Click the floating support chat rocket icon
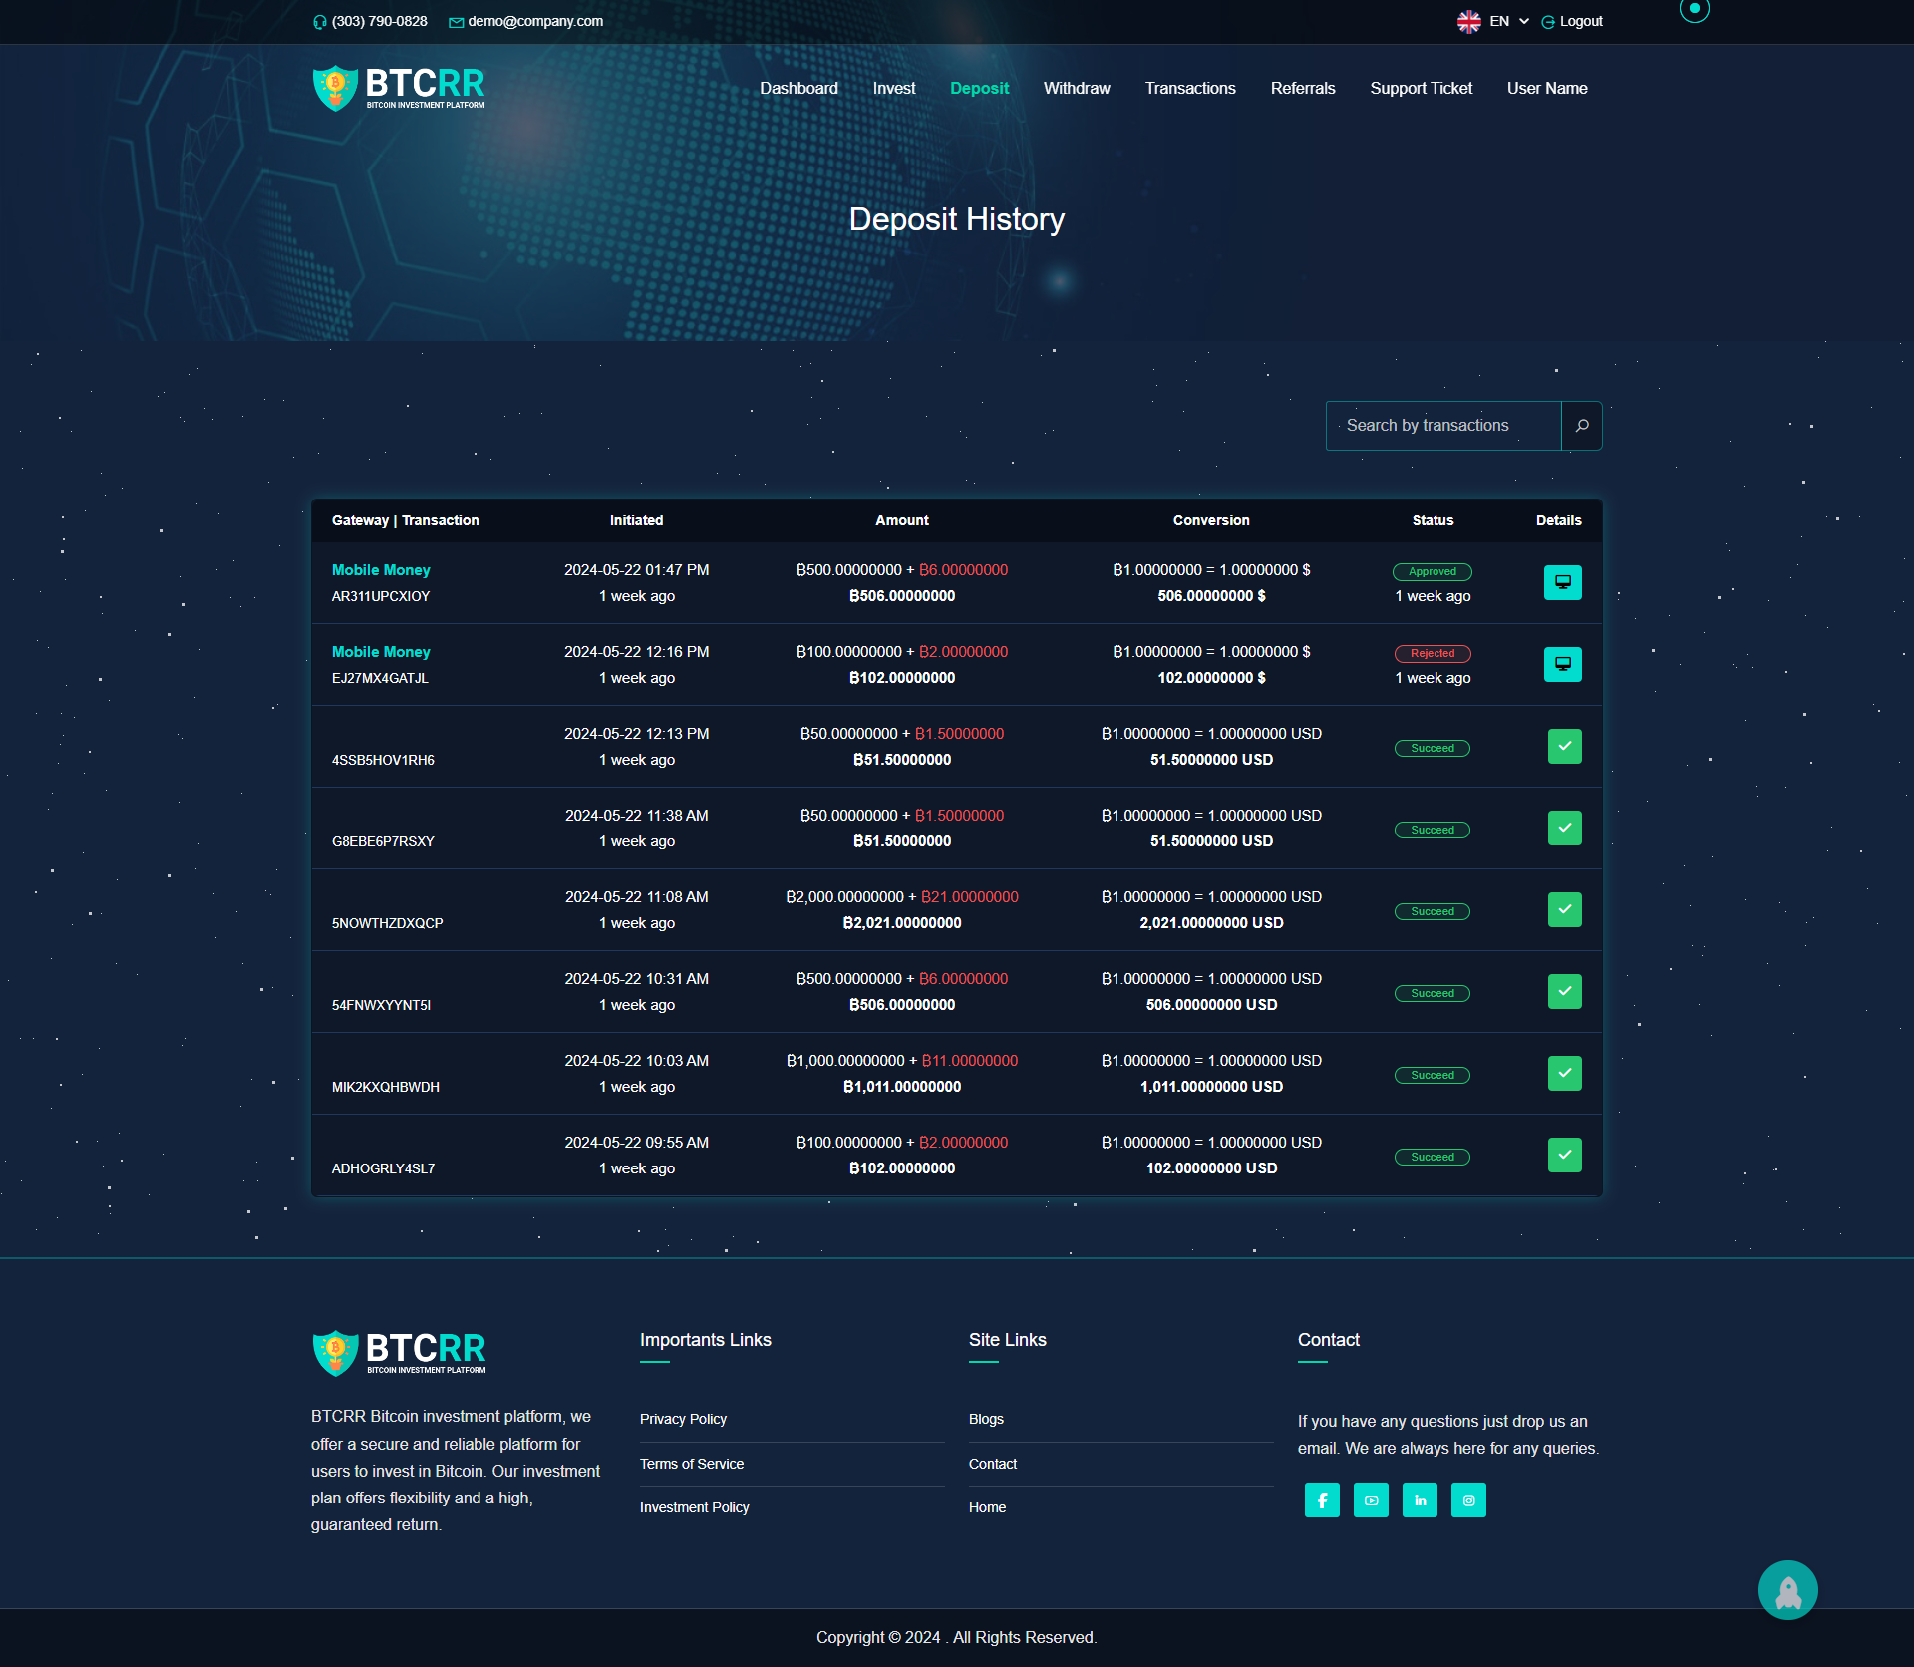Viewport: 1914px width, 1667px height. tap(1787, 1589)
